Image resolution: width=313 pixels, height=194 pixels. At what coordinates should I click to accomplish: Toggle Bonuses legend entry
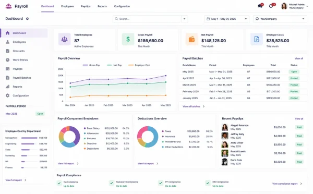tap(90, 138)
